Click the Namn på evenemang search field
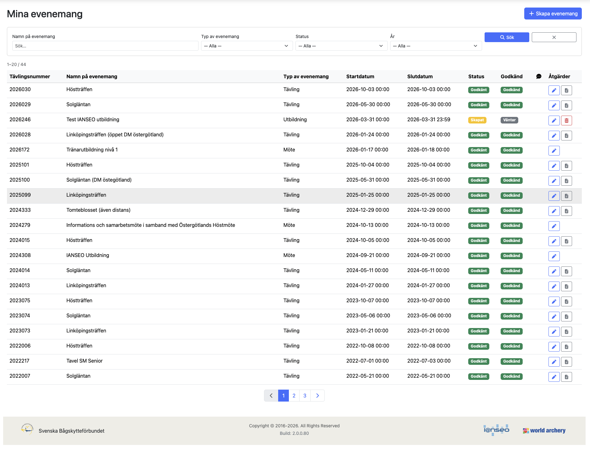 pyautogui.click(x=105, y=46)
